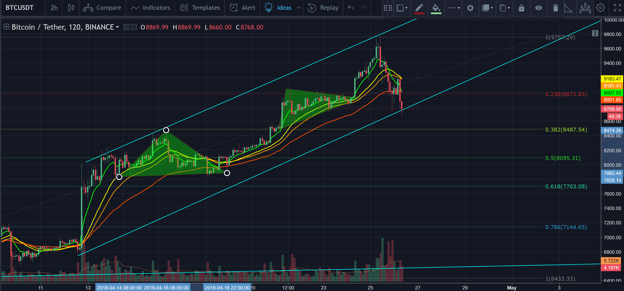Expand the Ideas dropdown arrow
624x291 pixels.
[298, 8]
